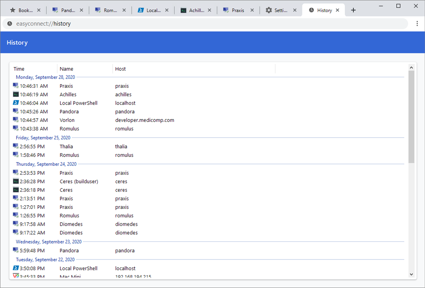Click the terminal icon beside 2:36:18 PM Ceres
This screenshot has height=288, width=425.
16,190
